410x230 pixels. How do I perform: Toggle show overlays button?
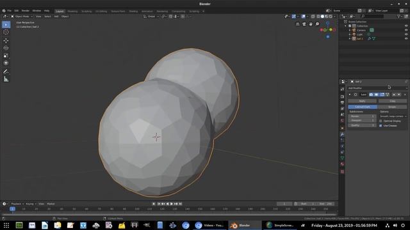point(303,17)
